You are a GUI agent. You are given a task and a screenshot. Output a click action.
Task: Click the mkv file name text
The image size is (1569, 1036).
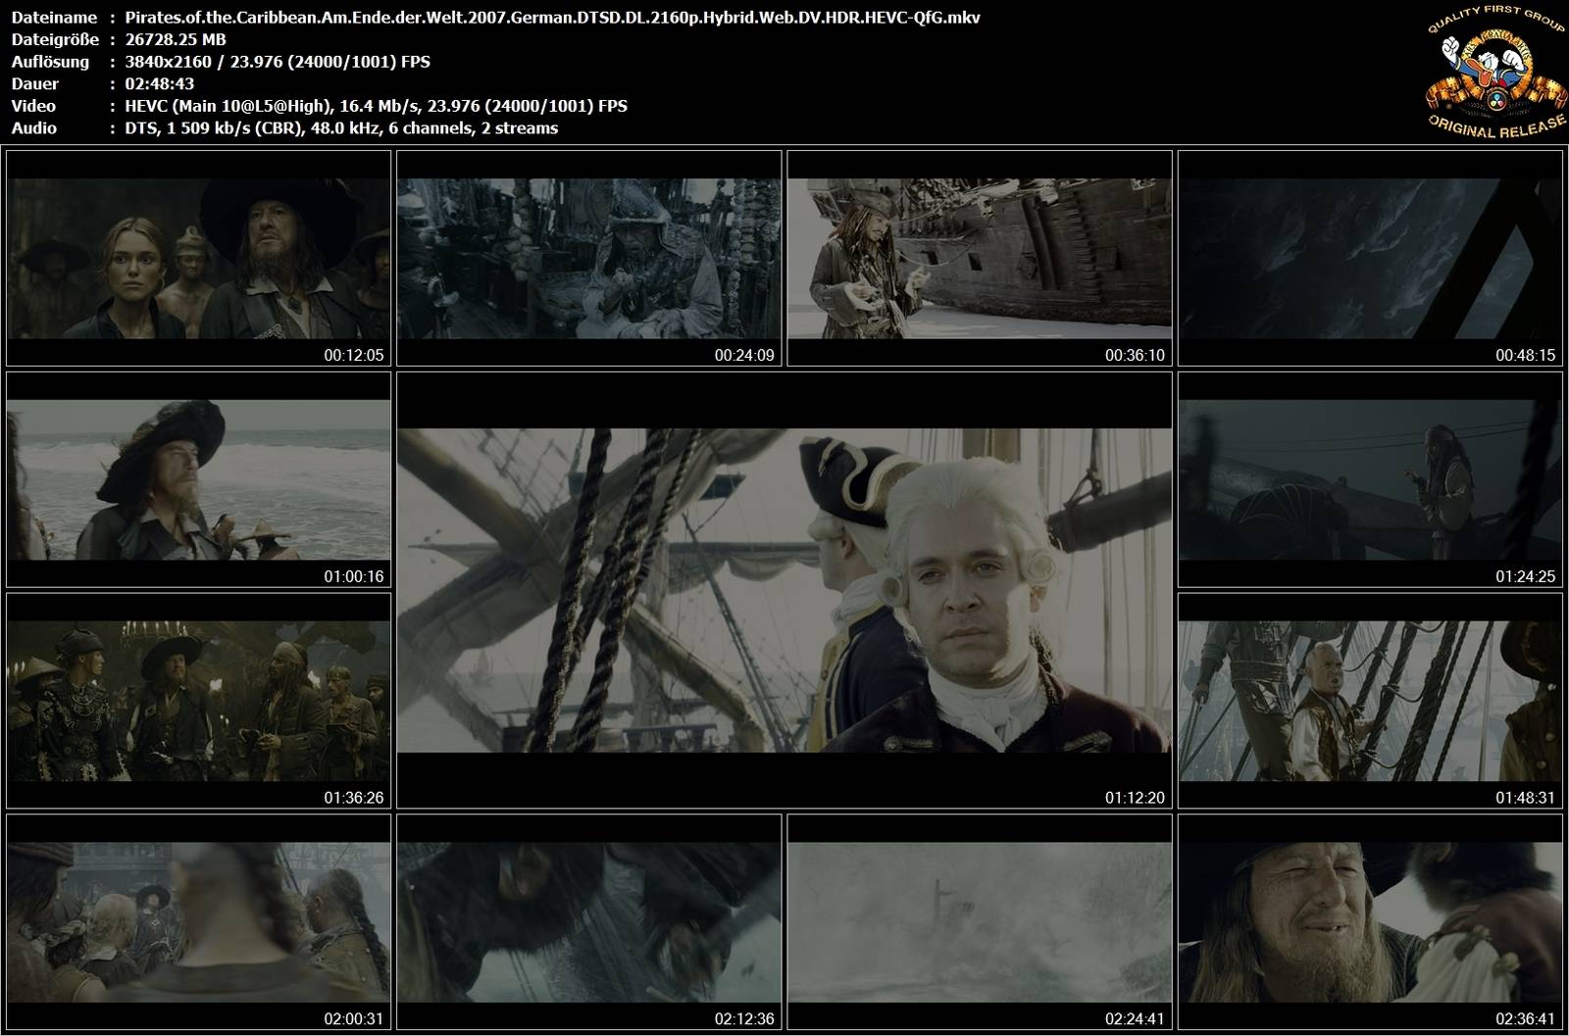552,17
